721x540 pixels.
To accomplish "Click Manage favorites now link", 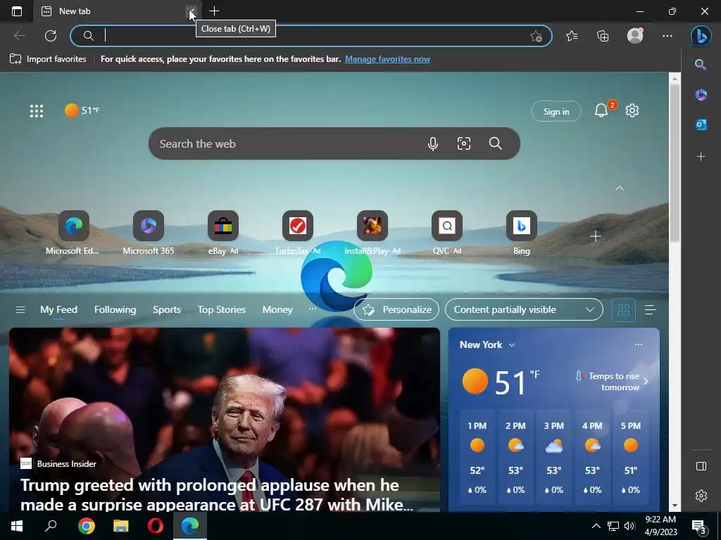I will 387,59.
